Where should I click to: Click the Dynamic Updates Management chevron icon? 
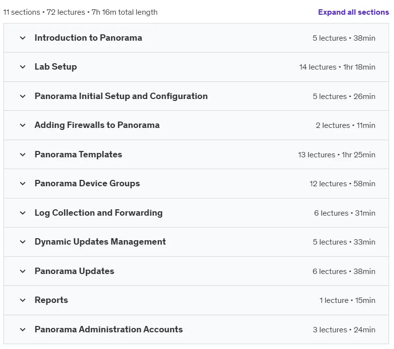(x=23, y=242)
